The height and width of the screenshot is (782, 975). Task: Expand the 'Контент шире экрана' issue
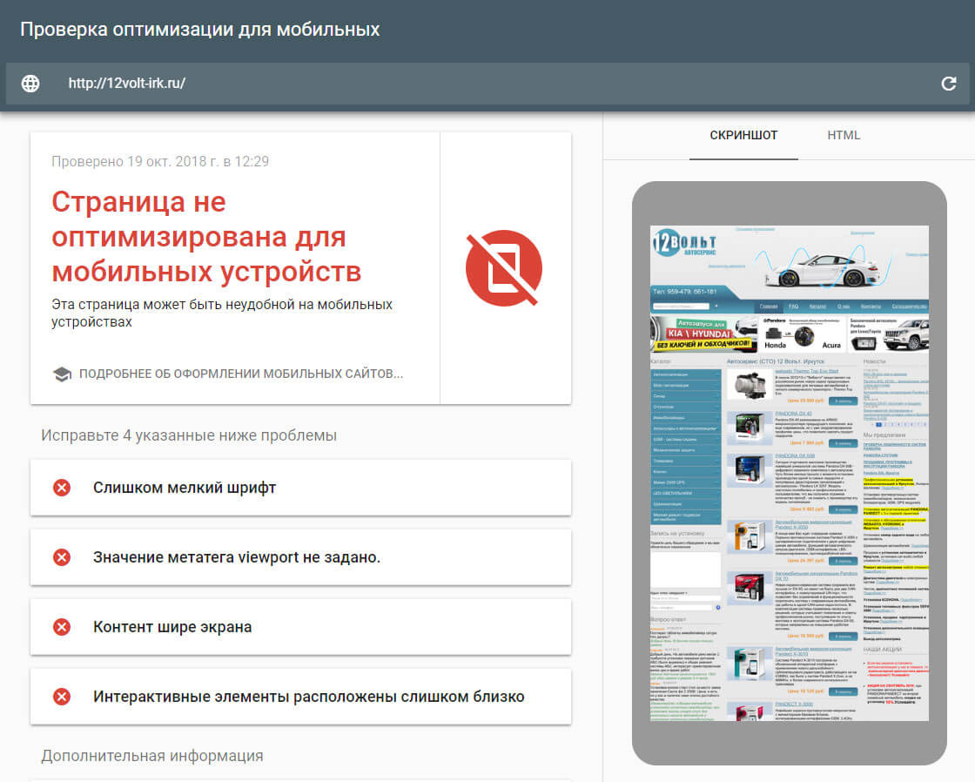click(300, 626)
